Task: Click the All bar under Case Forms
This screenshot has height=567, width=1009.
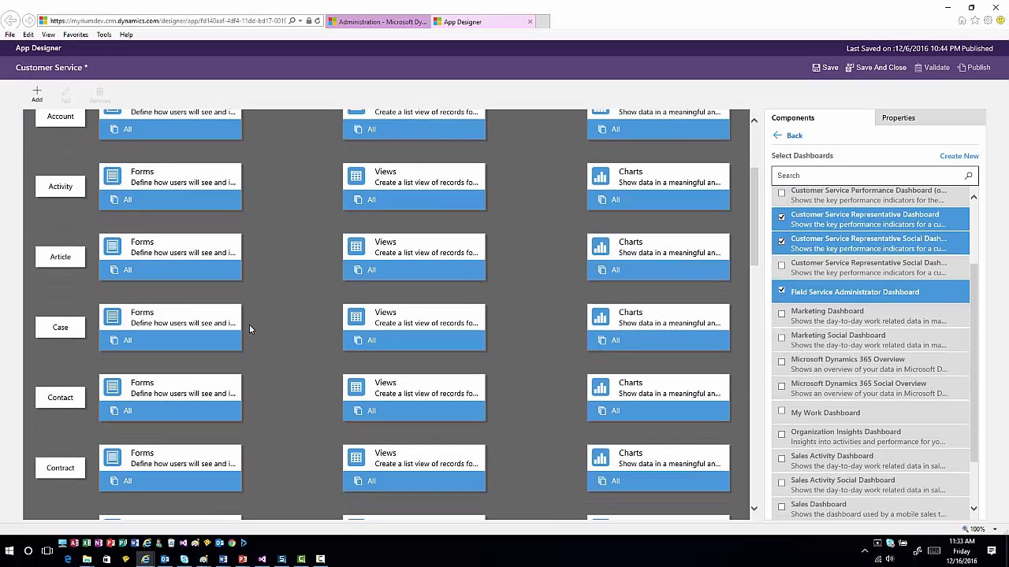Action: click(170, 340)
